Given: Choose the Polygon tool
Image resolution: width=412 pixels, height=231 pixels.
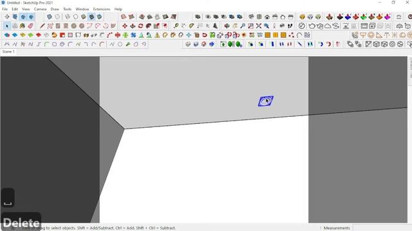Looking at the screenshot, I should tap(82, 26).
